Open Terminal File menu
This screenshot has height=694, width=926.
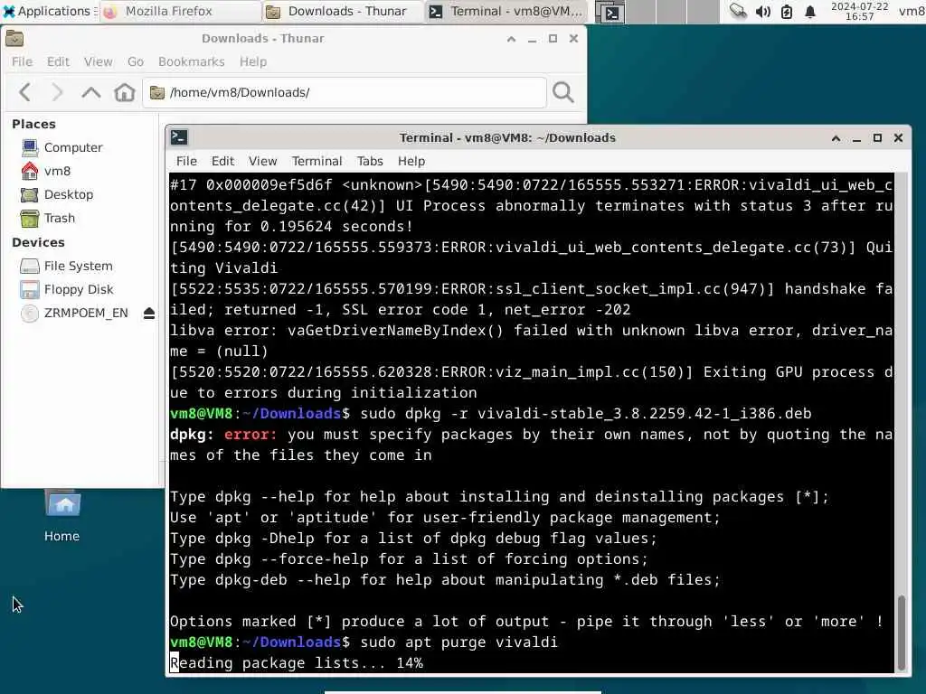(186, 161)
